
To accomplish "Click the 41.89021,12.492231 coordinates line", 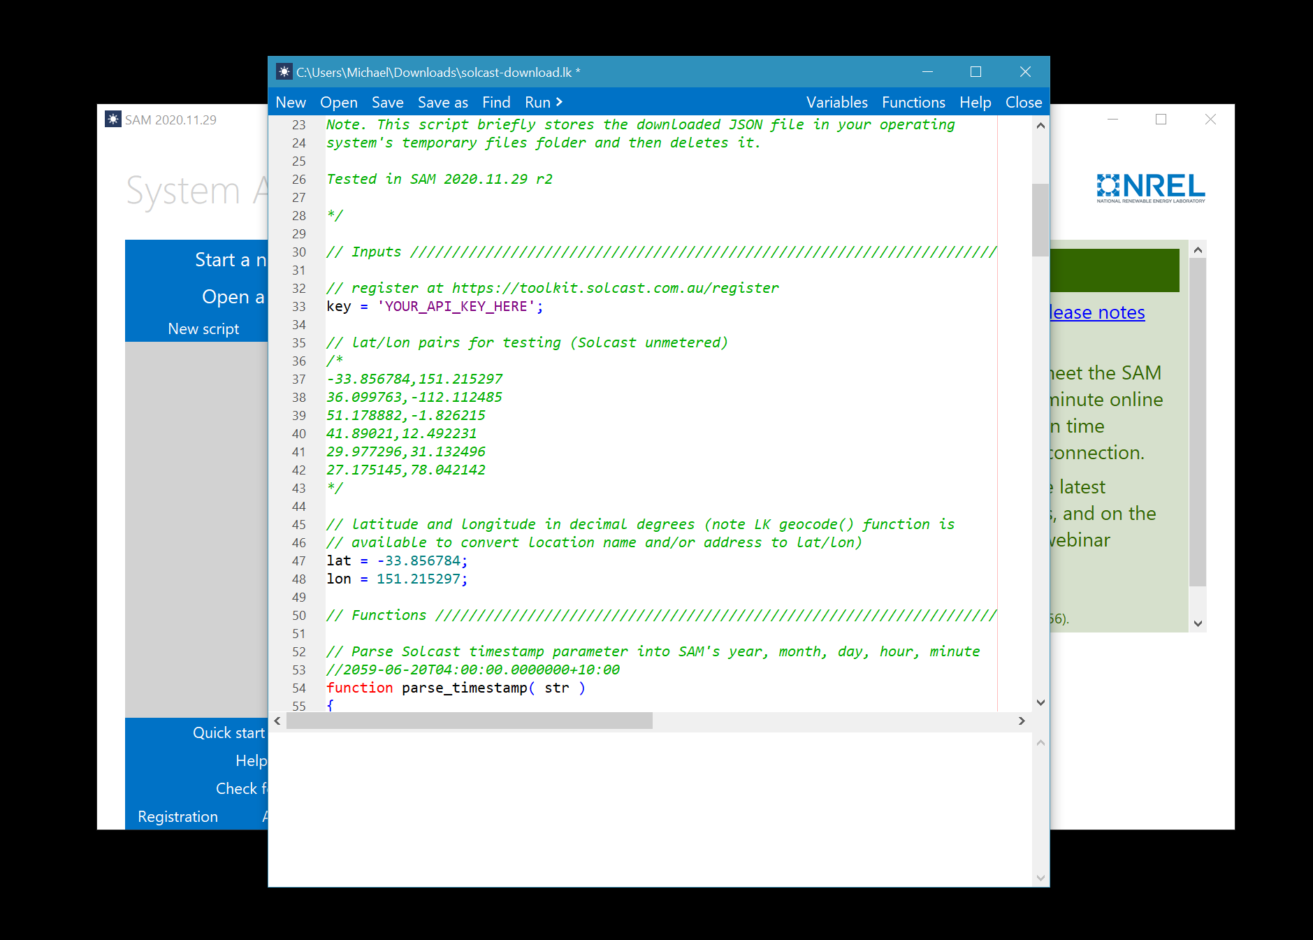I will click(402, 433).
